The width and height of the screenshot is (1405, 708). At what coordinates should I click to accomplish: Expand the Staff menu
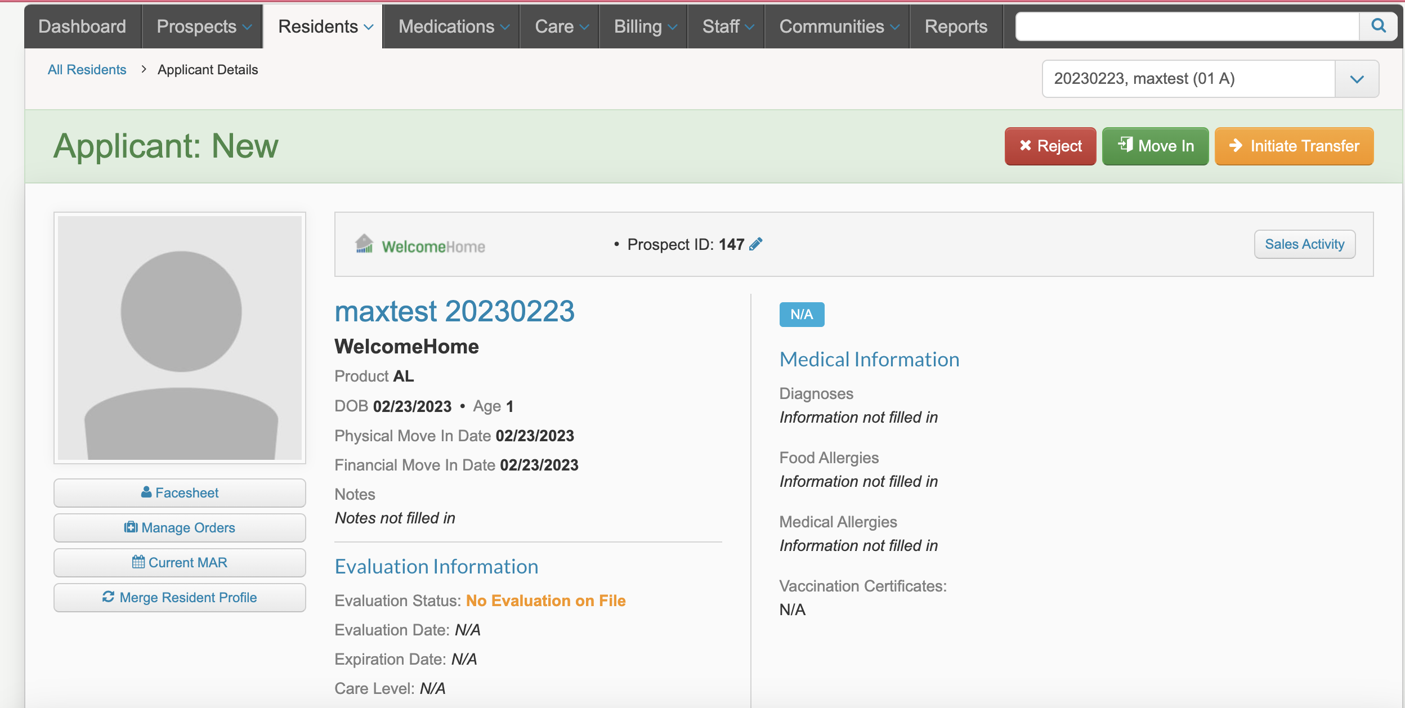[x=727, y=26]
